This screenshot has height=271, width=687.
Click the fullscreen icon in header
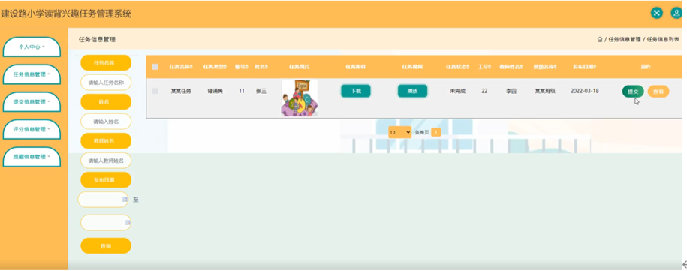click(x=656, y=13)
